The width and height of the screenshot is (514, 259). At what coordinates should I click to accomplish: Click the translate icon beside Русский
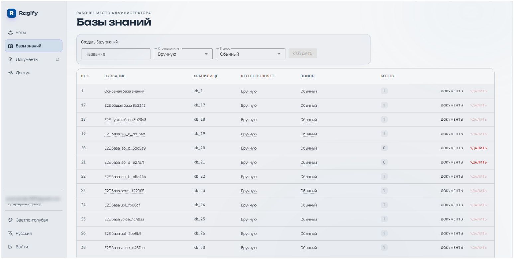(x=10, y=233)
